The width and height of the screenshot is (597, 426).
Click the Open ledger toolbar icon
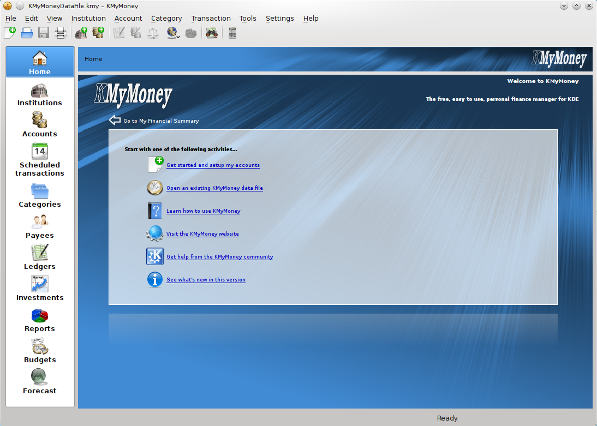[x=119, y=33]
